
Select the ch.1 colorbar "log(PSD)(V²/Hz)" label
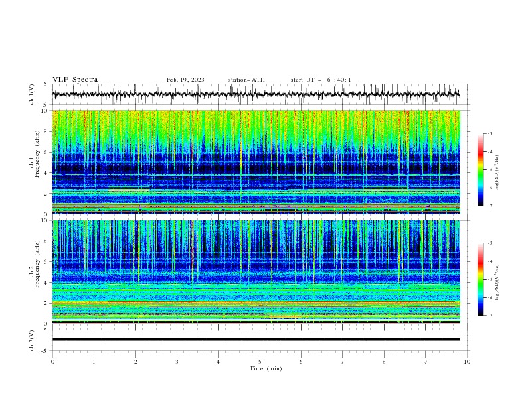pyautogui.click(x=497, y=173)
